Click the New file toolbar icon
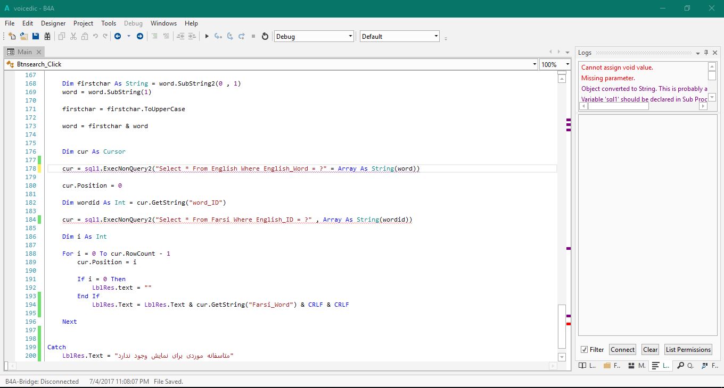Screen dimensions: 724x388 [12, 36]
